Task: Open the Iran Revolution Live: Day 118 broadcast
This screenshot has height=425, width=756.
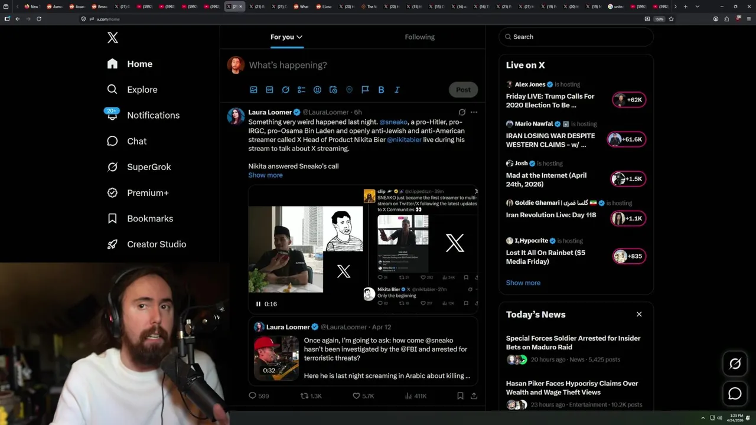Action: (551, 215)
